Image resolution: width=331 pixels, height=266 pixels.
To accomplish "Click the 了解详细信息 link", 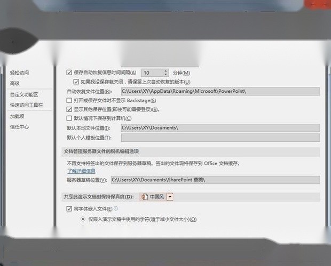I will pos(81,171).
